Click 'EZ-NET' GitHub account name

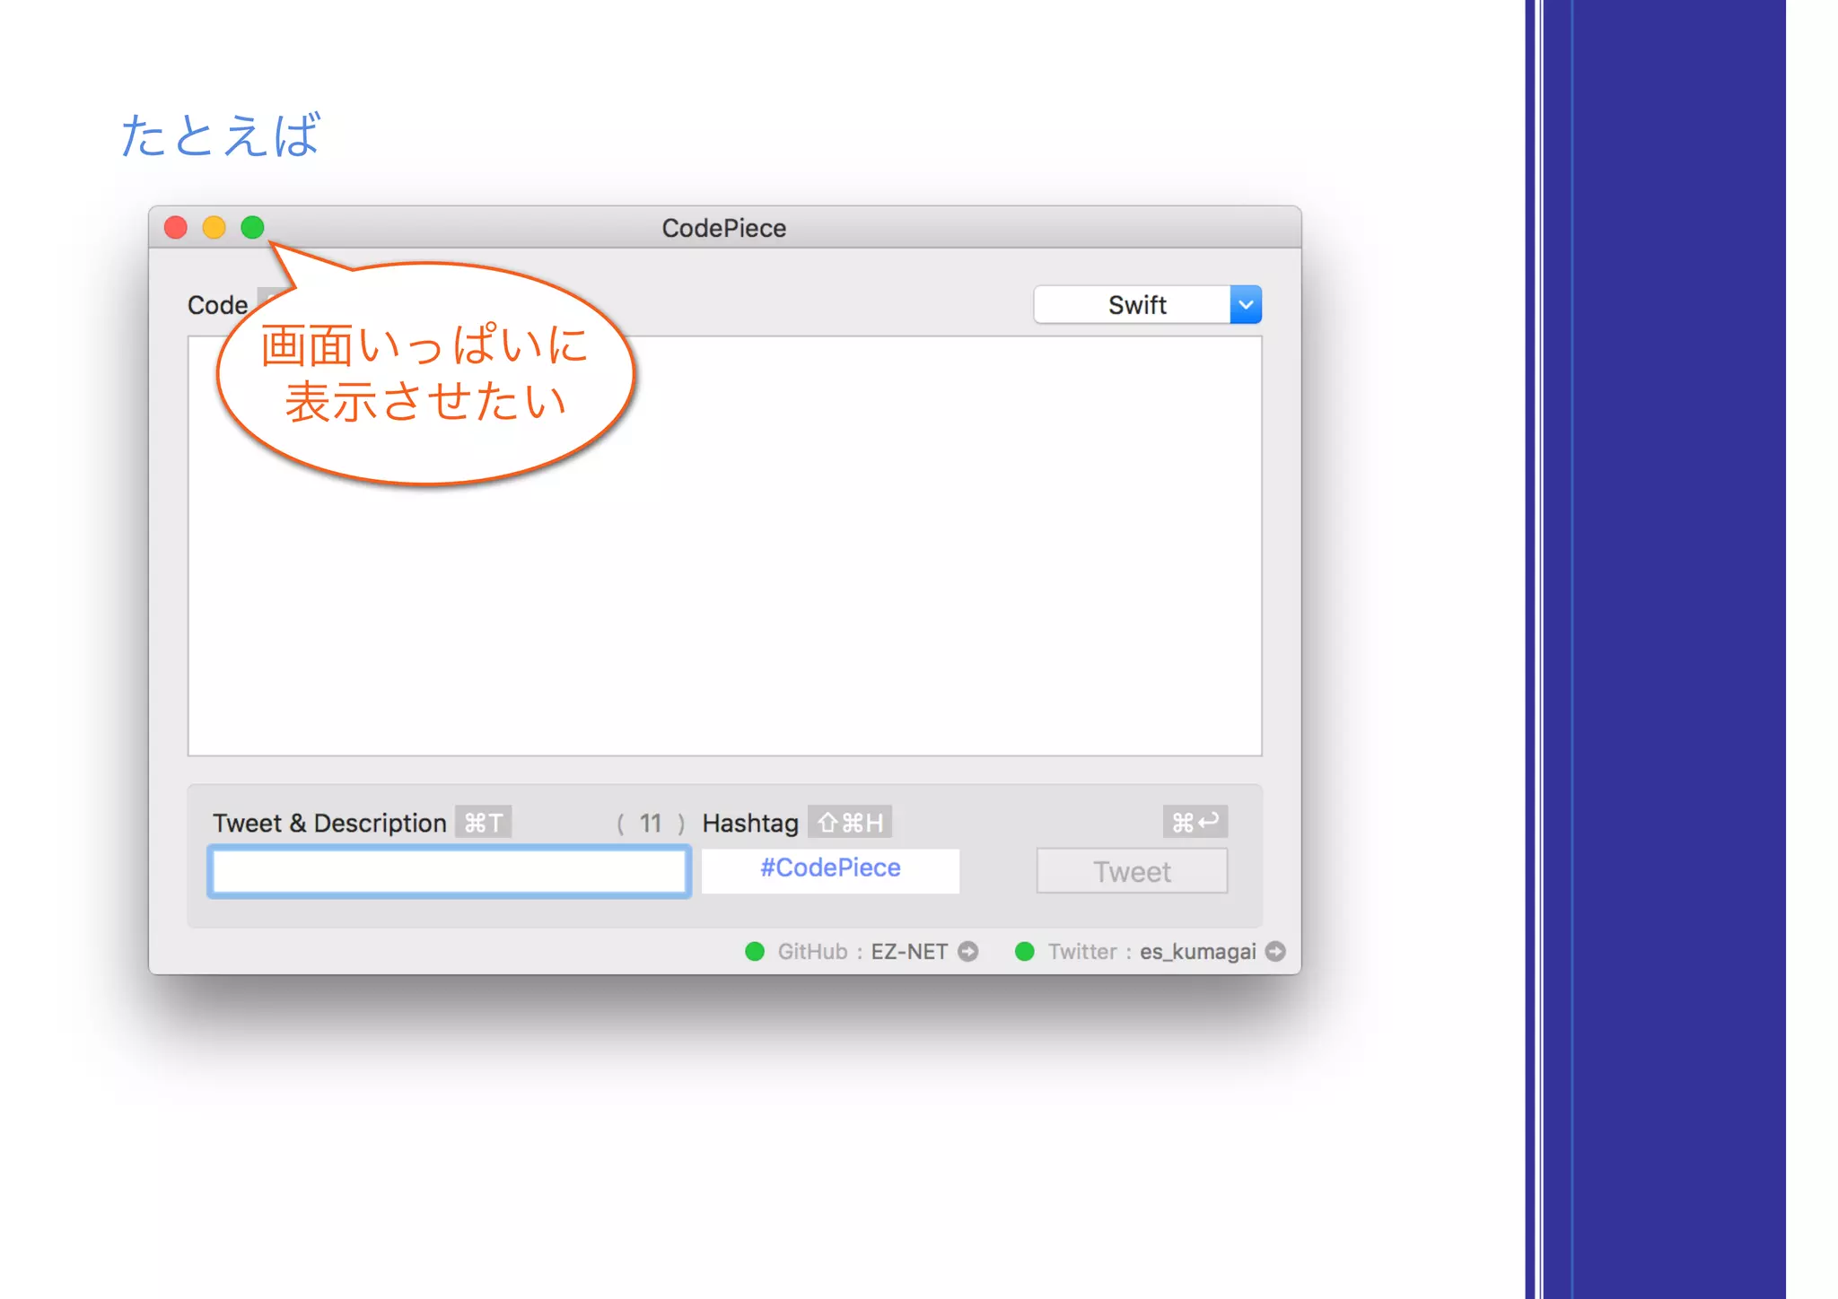909,951
